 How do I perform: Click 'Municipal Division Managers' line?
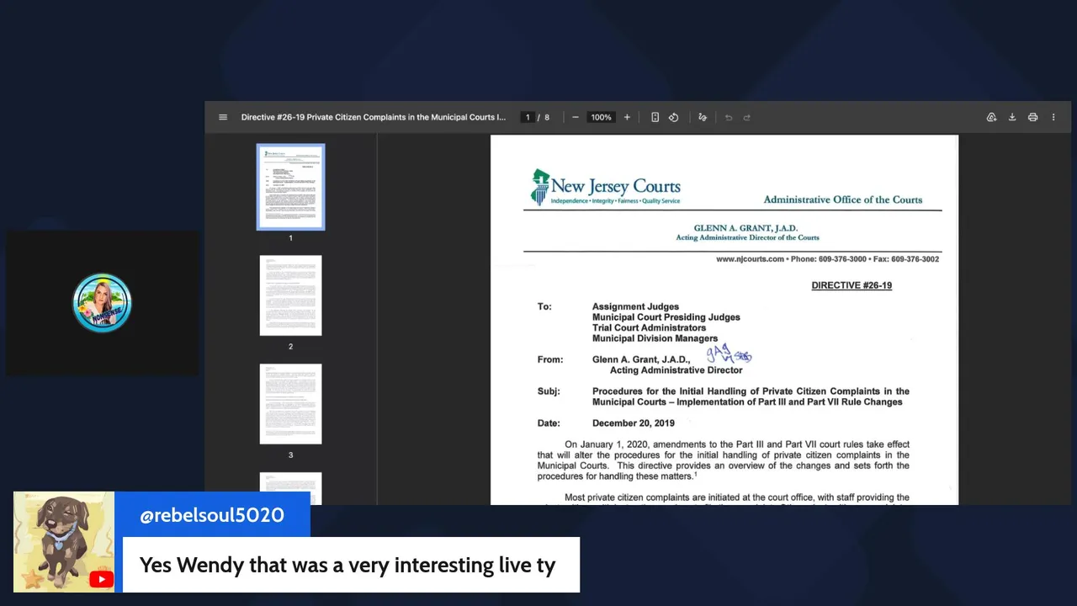point(655,338)
